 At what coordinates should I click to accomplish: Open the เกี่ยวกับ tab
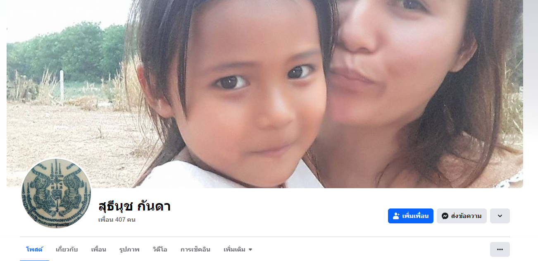(67, 249)
